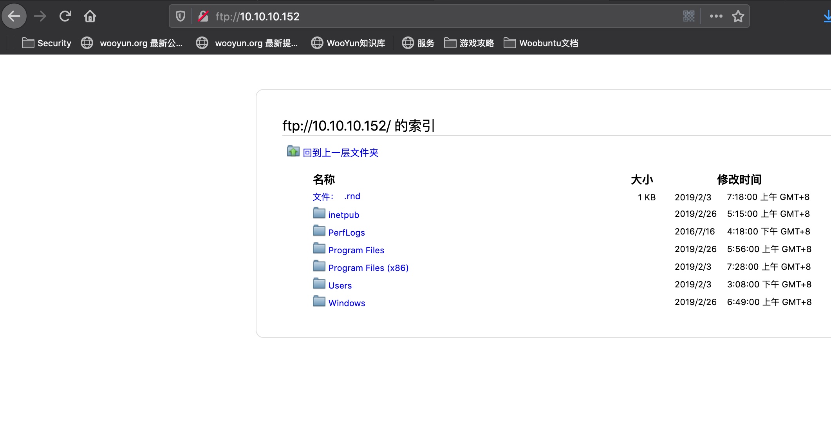This screenshot has height=425, width=831.
Task: Open the tracking protection shield icon
Action: click(180, 16)
